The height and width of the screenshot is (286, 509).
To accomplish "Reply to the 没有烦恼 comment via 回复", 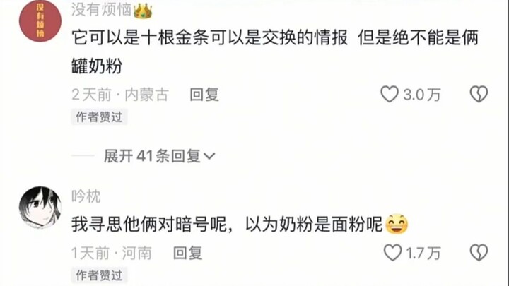I will click(x=204, y=95).
